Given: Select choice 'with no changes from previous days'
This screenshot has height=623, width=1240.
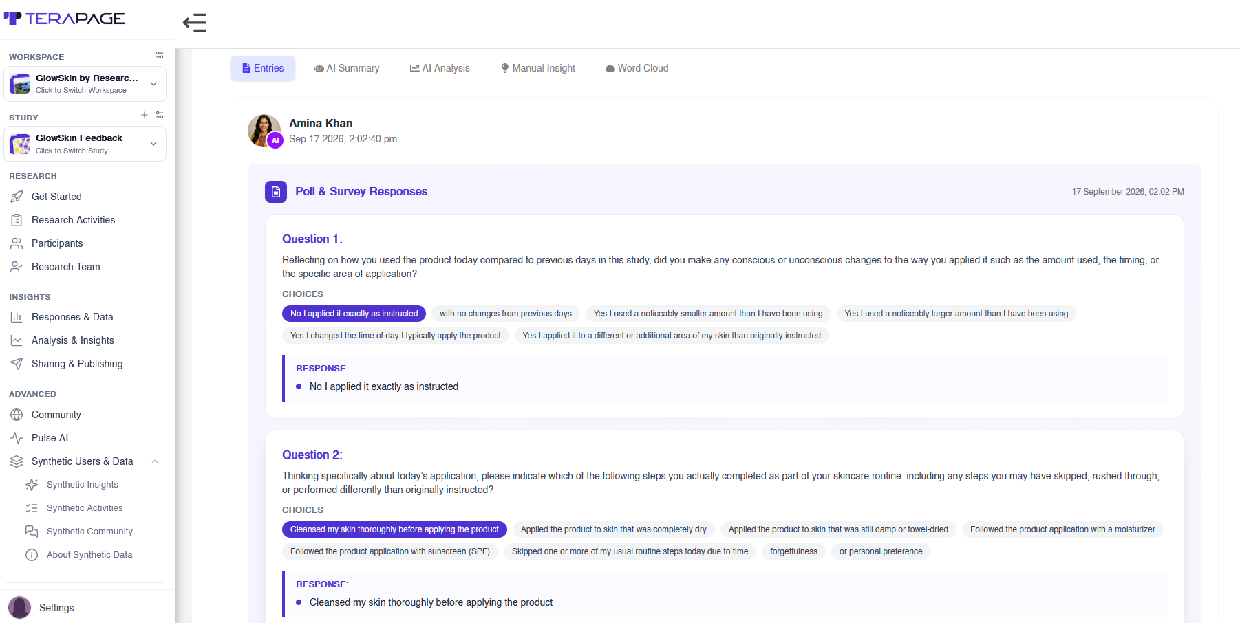Looking at the screenshot, I should pos(506,314).
